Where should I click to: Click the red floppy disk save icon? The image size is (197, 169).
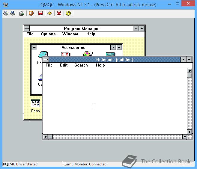(40, 13)
